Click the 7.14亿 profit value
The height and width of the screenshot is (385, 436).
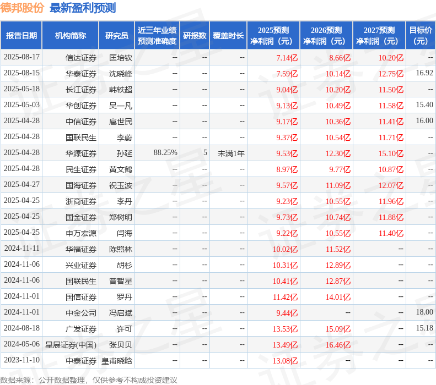(287, 58)
